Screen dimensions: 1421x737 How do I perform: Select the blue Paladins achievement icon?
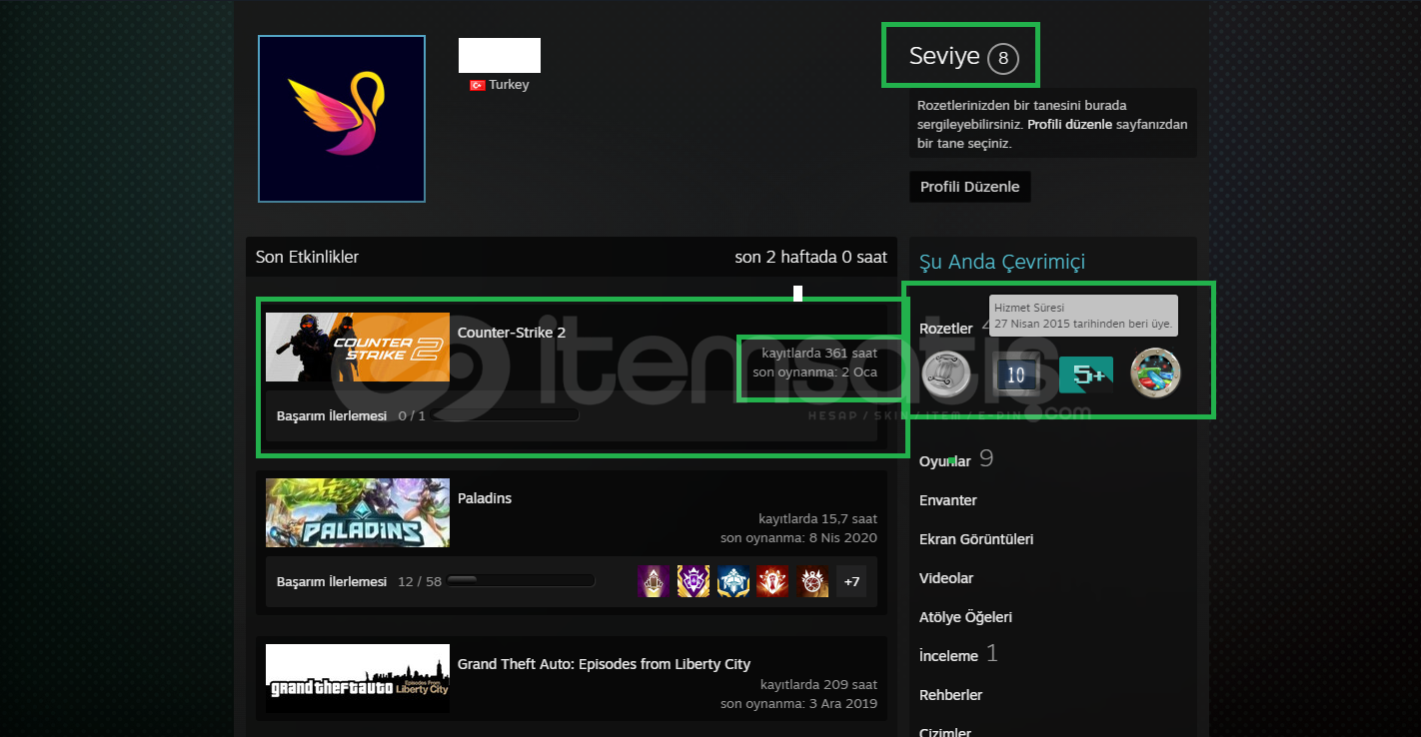[x=732, y=581]
